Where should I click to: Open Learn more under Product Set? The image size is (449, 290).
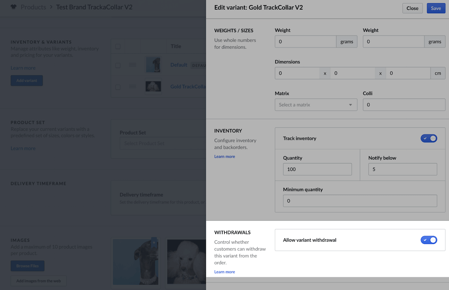[x=23, y=149]
